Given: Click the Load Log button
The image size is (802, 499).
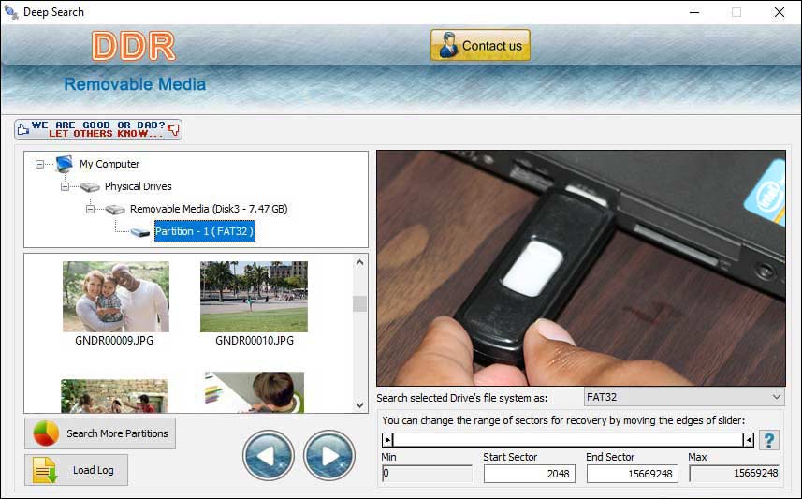Looking at the screenshot, I should click(76, 470).
